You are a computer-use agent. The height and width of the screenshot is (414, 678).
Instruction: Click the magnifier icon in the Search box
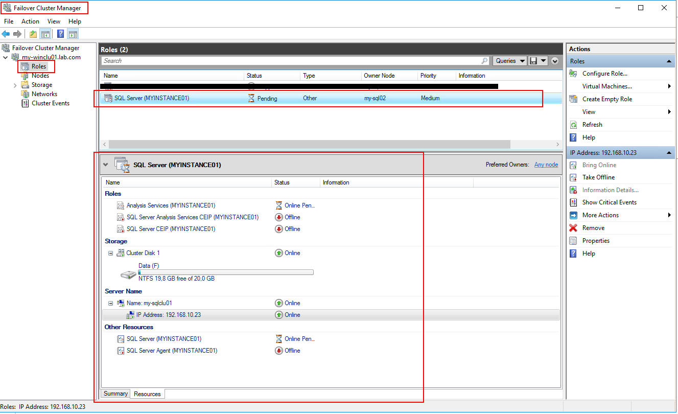[484, 61]
